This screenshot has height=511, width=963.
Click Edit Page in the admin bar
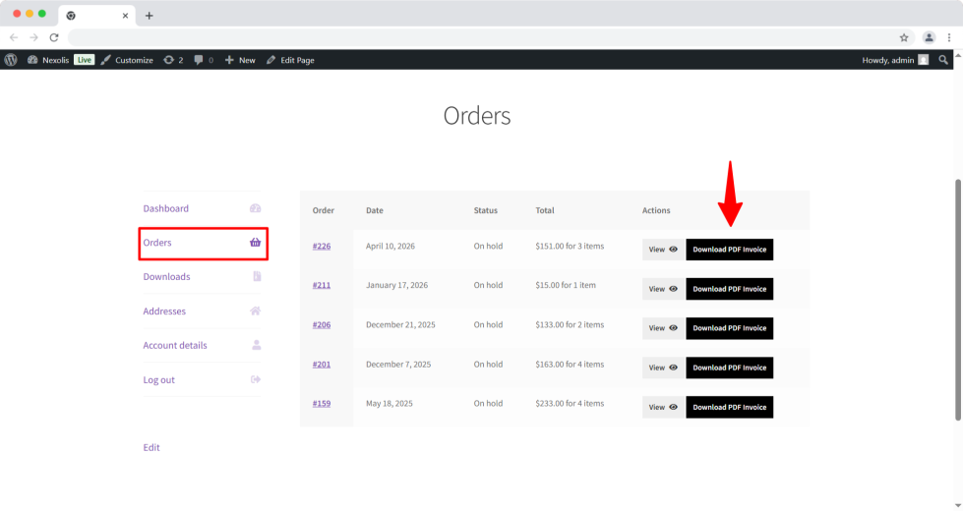pyautogui.click(x=290, y=60)
